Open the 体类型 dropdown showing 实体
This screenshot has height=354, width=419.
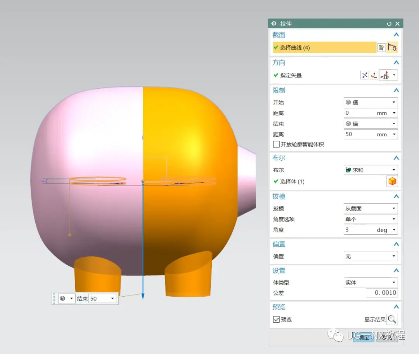(371, 283)
